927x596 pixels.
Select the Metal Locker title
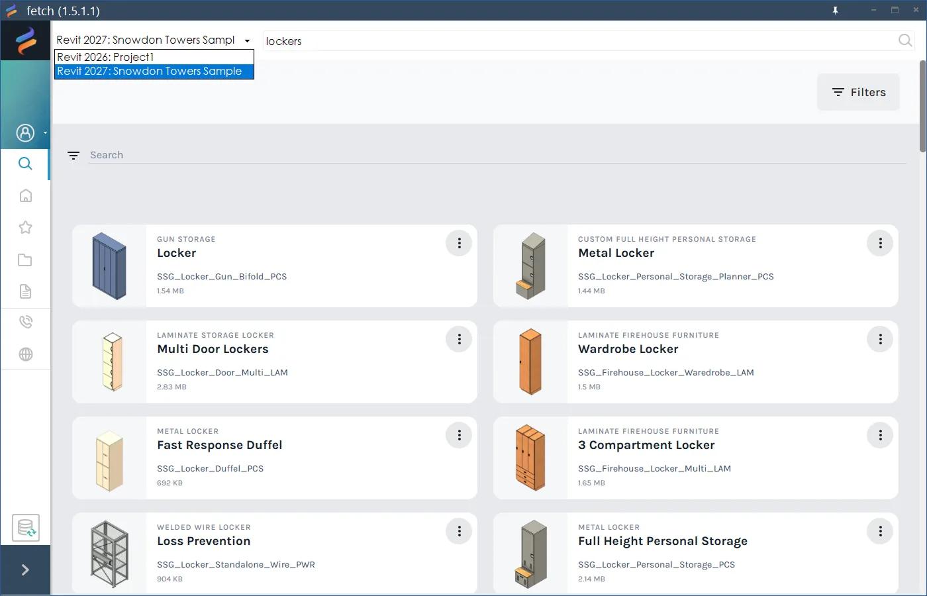coord(616,253)
